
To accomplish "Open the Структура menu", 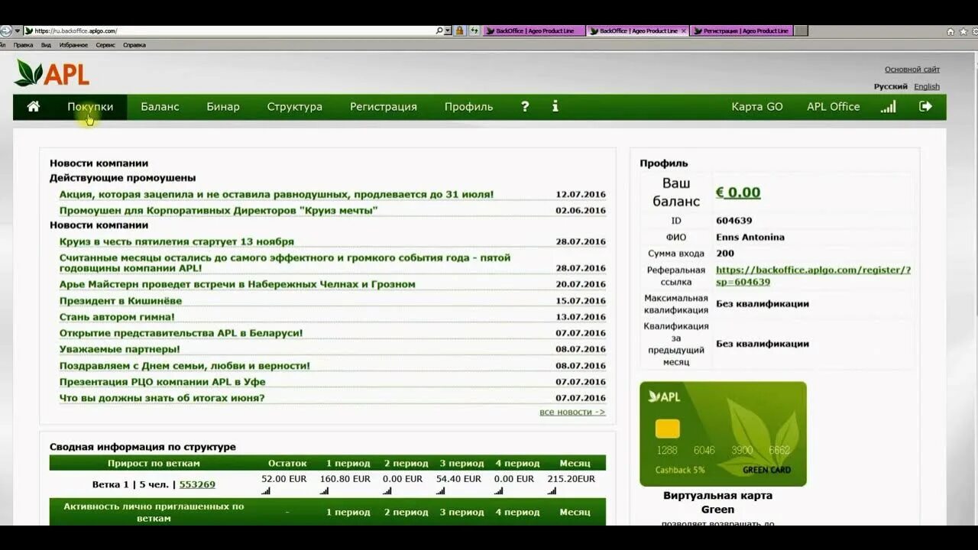I will [x=295, y=107].
